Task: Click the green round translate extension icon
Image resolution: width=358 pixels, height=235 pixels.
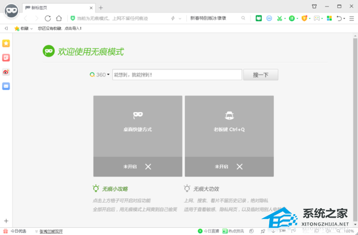Action: pos(292,18)
